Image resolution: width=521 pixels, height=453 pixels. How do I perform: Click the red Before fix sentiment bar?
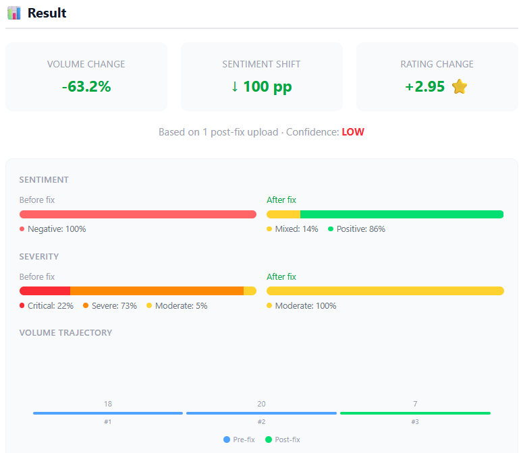pos(138,214)
